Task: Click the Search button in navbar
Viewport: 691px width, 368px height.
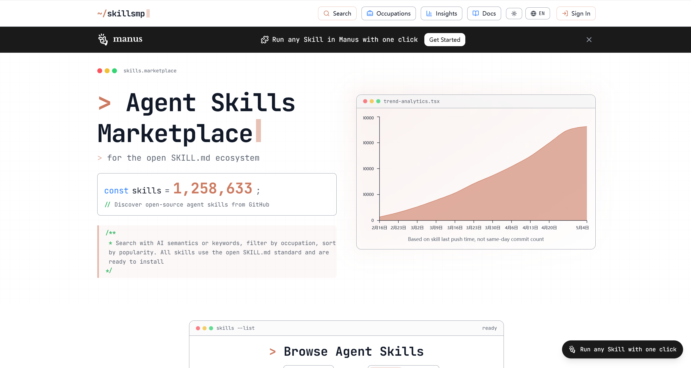Action: click(x=337, y=13)
